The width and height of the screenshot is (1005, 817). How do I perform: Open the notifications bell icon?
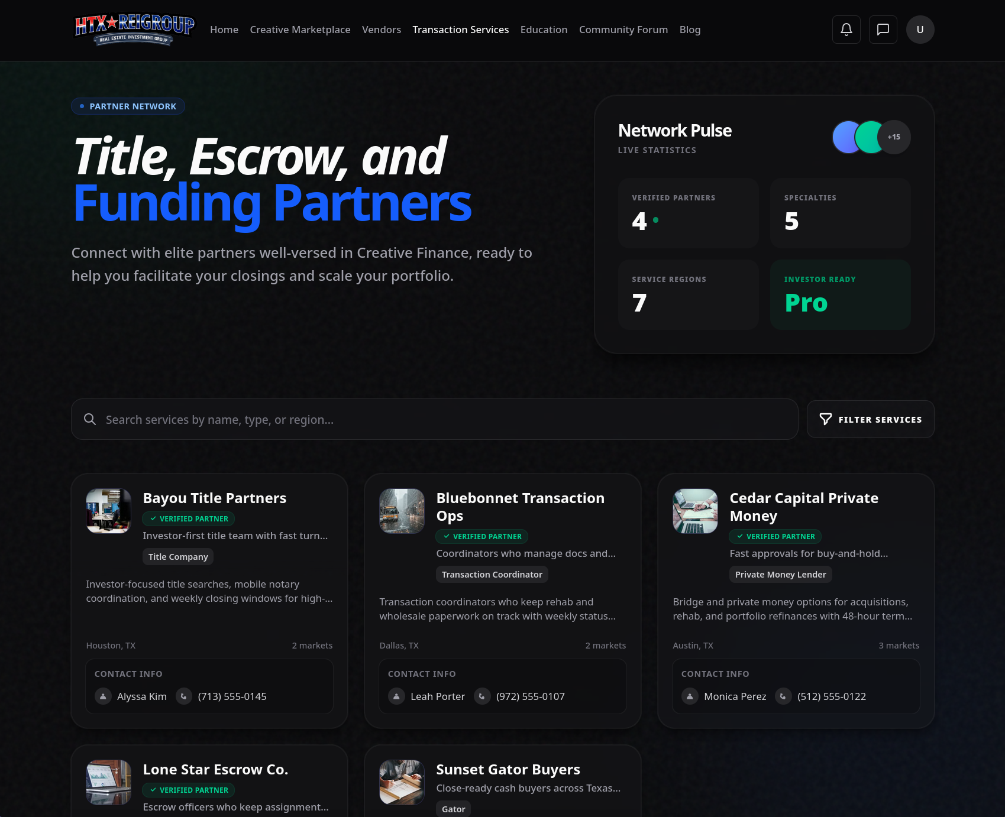point(846,30)
